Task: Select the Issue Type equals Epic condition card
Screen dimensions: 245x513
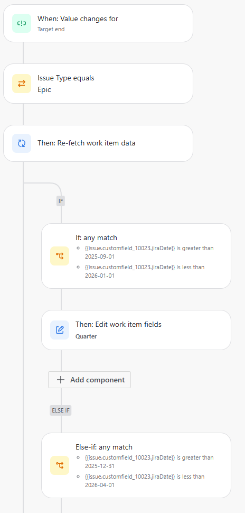Action: click(x=98, y=84)
